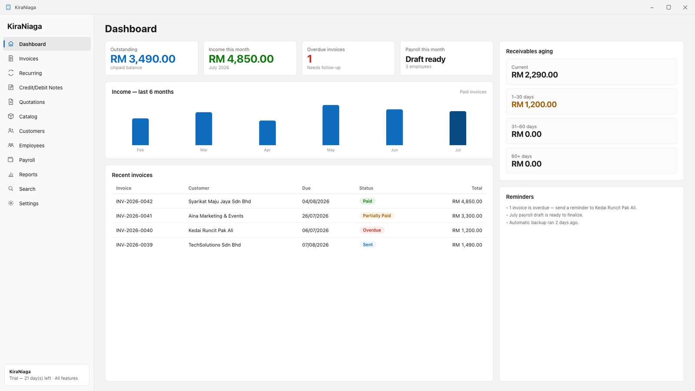This screenshot has height=391, width=695.
Task: Click the Partially Paid status badge
Action: click(377, 215)
